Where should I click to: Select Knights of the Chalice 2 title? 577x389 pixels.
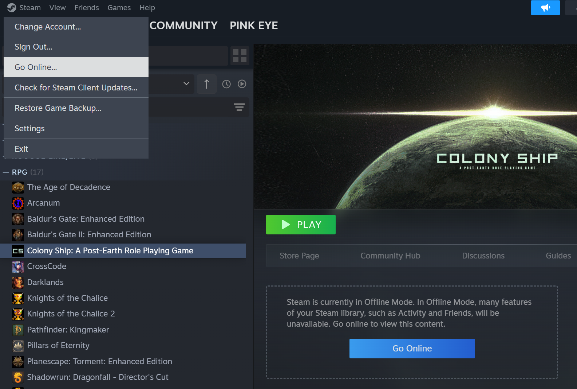71,314
